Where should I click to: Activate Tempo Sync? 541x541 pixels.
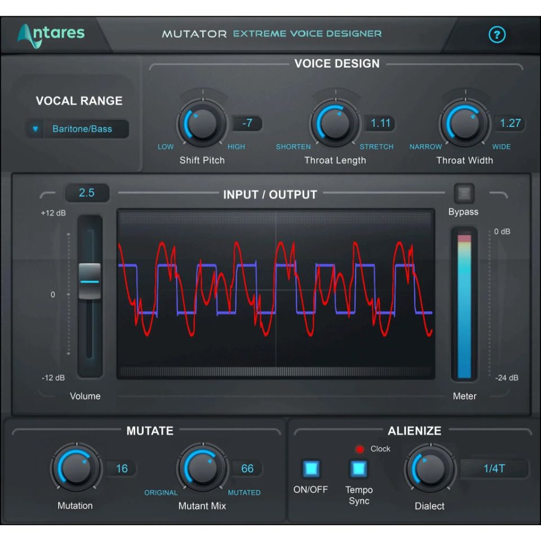click(x=359, y=469)
